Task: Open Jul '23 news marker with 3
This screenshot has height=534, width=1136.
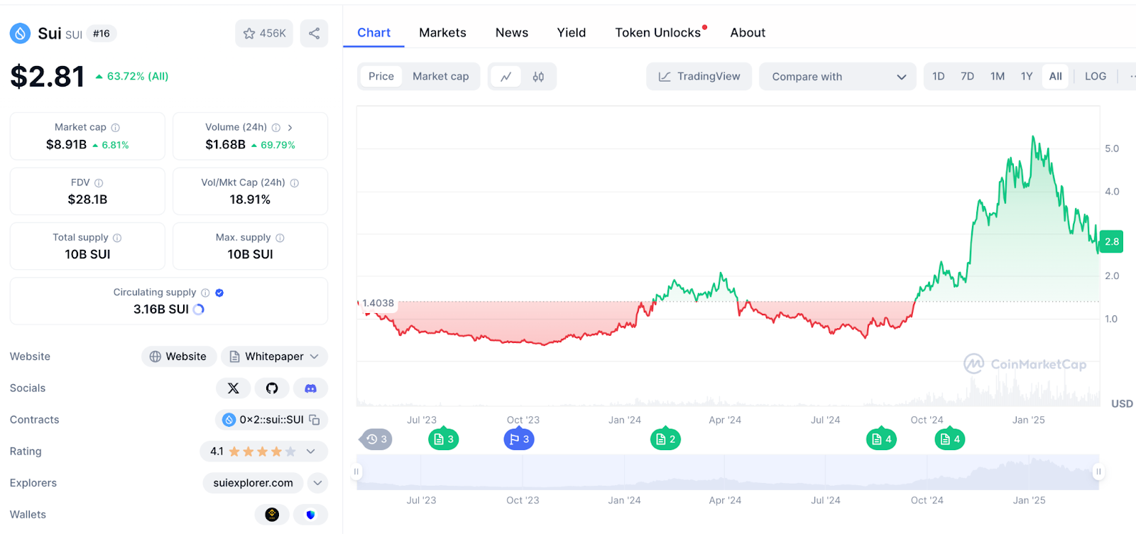Action: [x=444, y=440]
